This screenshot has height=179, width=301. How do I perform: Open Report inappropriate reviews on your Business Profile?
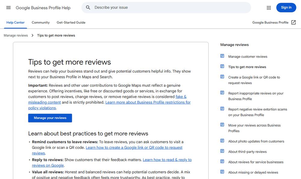click(x=256, y=96)
